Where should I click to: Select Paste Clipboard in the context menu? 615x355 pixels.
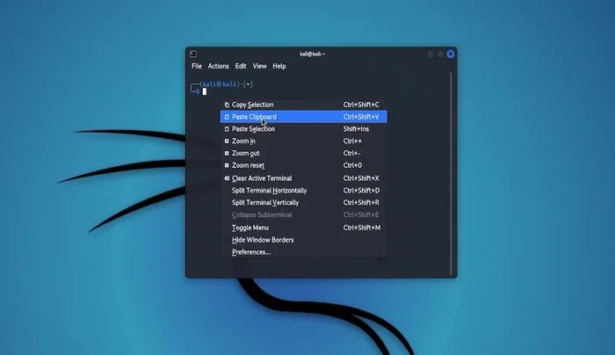[304, 117]
